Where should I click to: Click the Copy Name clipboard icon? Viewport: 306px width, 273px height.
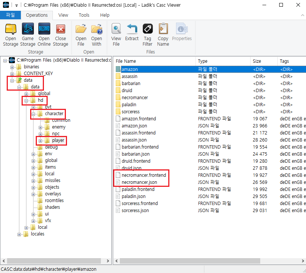point(163,29)
